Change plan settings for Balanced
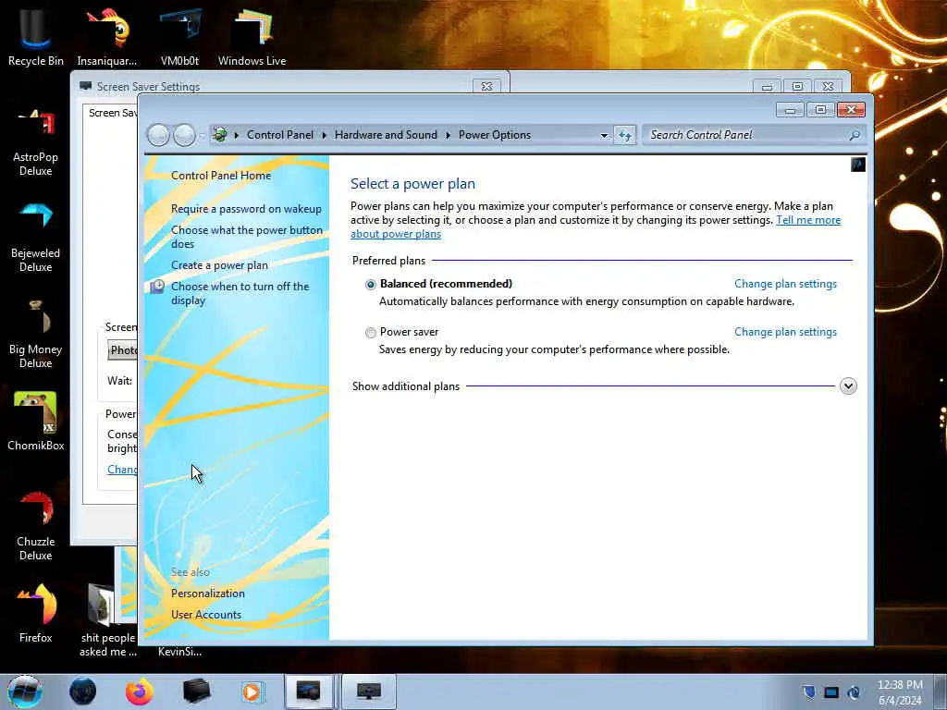This screenshot has height=710, width=947. [785, 284]
